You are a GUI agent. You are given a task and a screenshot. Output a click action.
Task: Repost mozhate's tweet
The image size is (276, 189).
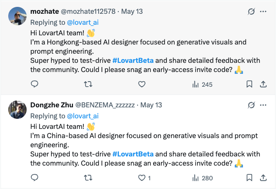[x=88, y=84]
